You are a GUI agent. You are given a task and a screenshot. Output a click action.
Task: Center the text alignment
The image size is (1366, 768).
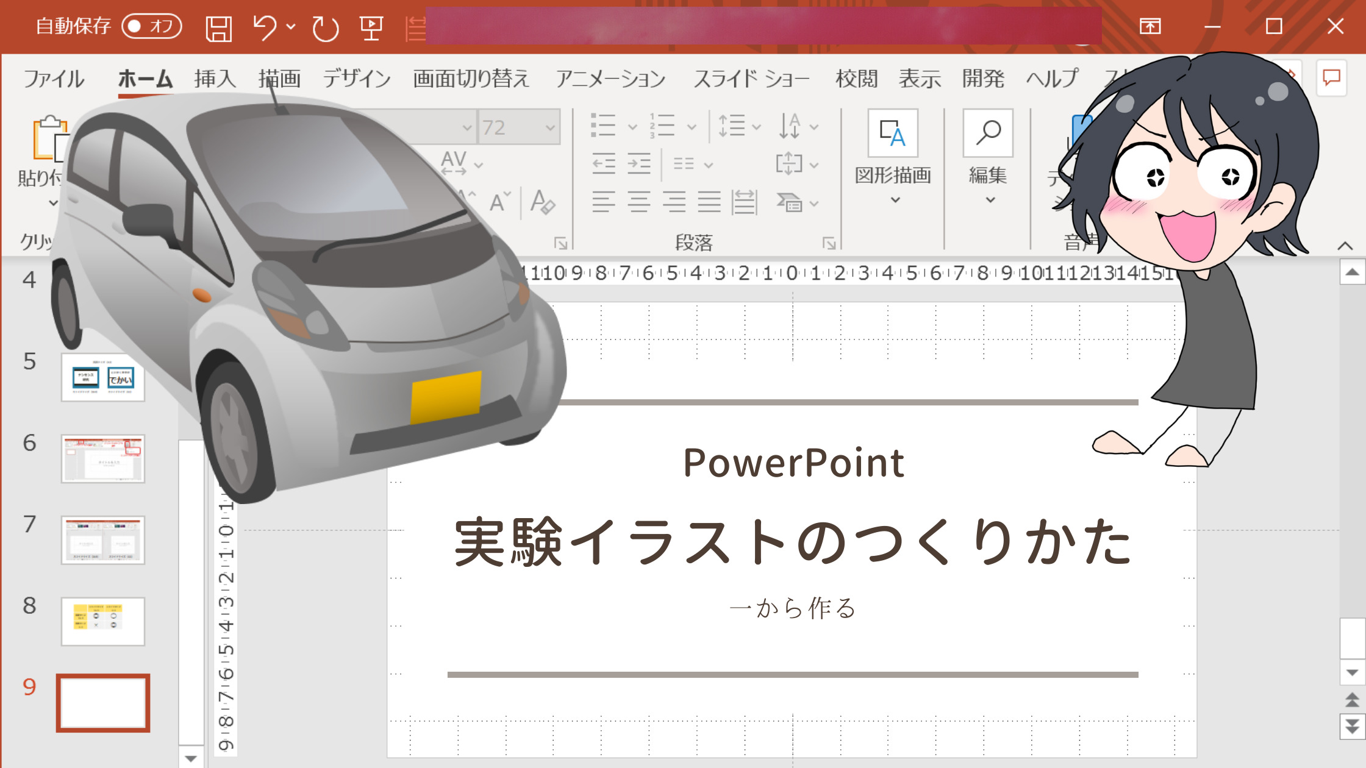[x=639, y=202]
